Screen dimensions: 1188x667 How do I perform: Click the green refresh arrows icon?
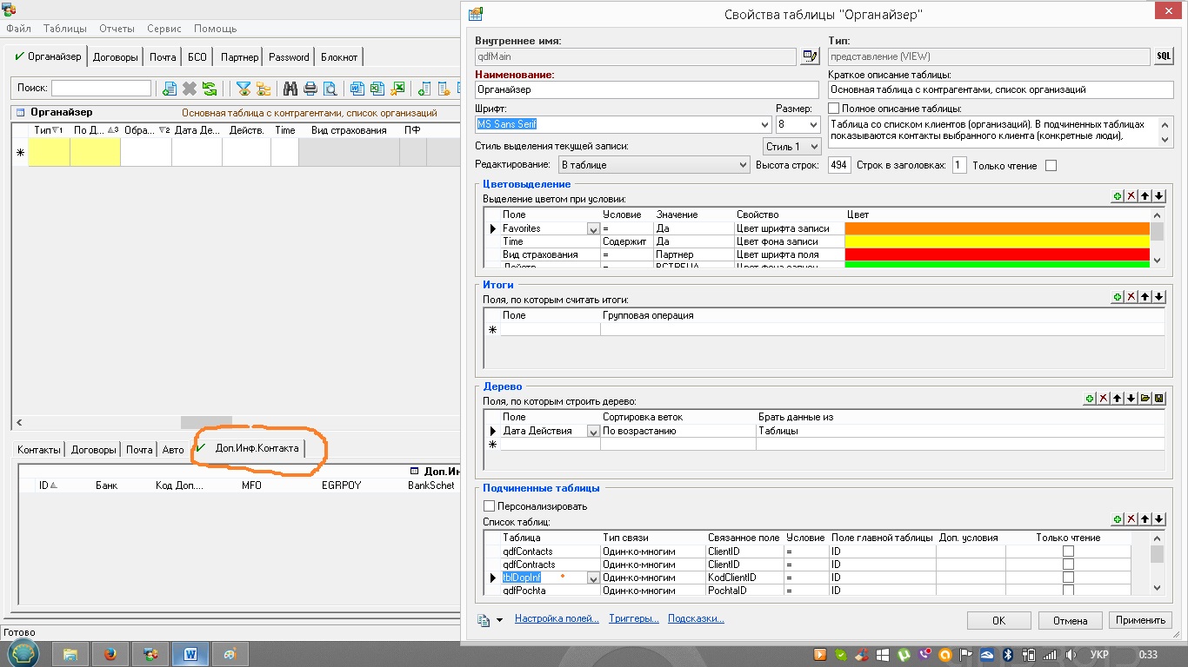pyautogui.click(x=210, y=89)
